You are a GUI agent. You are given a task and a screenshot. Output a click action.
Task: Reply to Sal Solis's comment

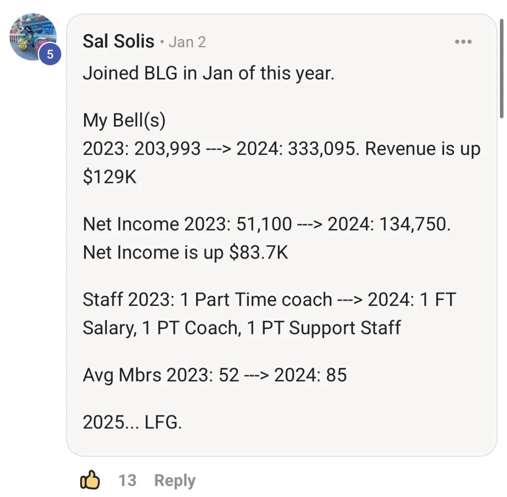(x=174, y=481)
